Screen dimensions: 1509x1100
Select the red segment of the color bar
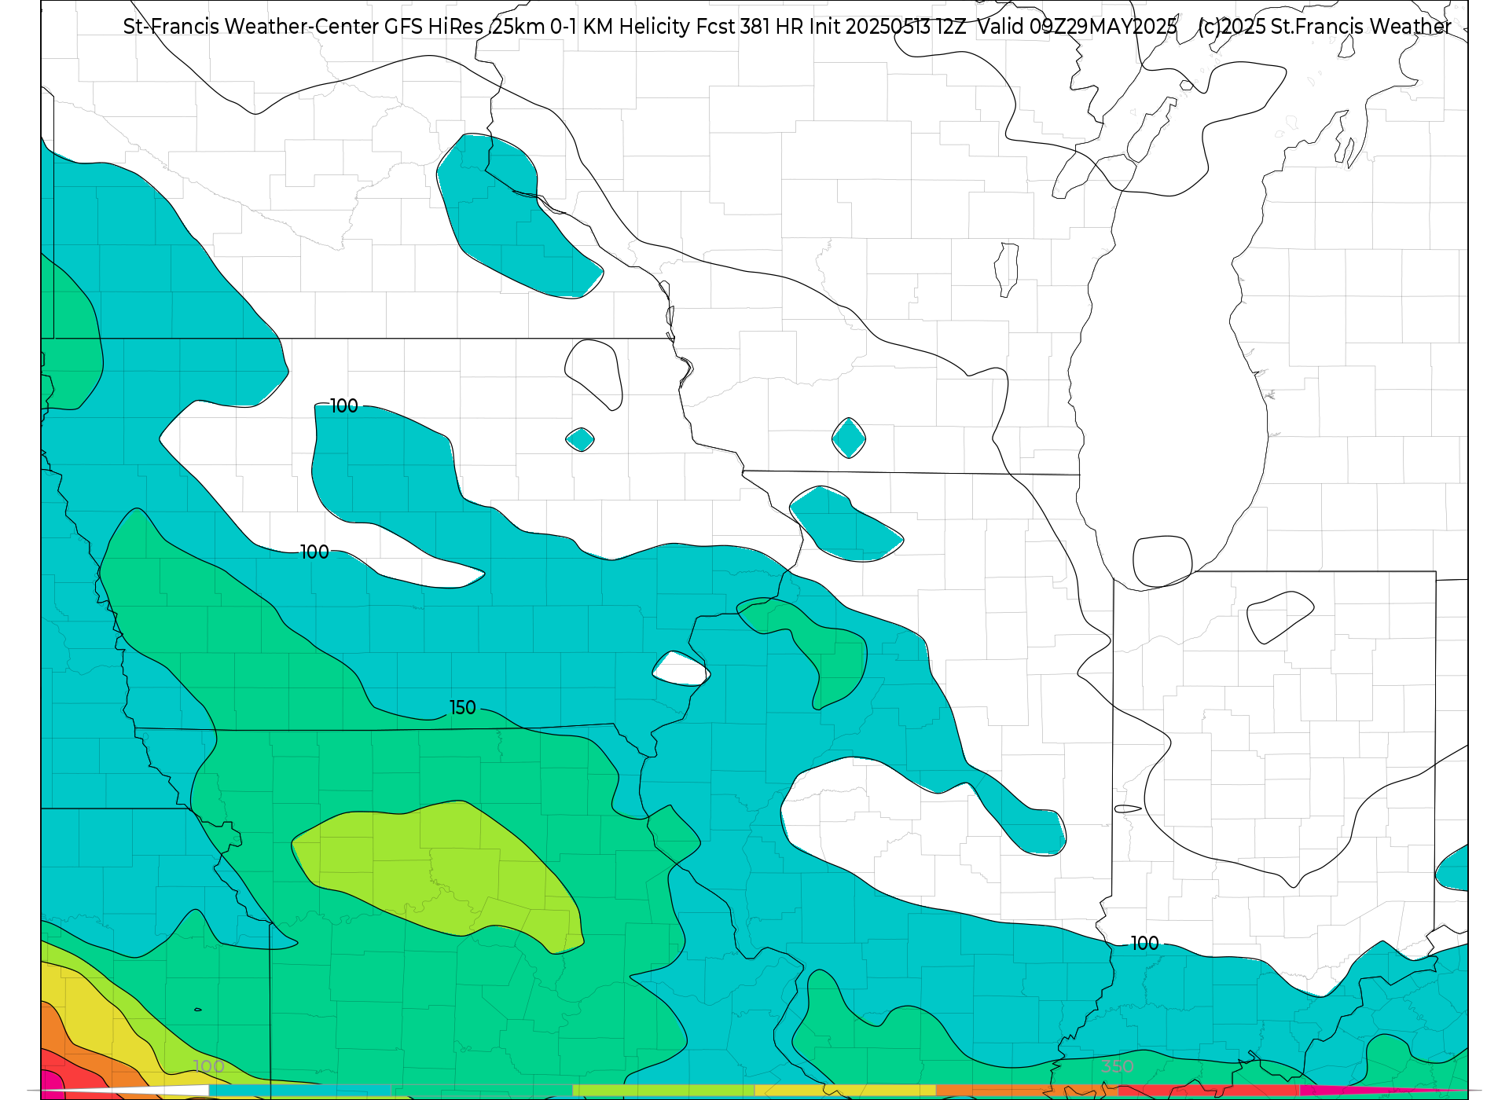click(x=1209, y=1091)
